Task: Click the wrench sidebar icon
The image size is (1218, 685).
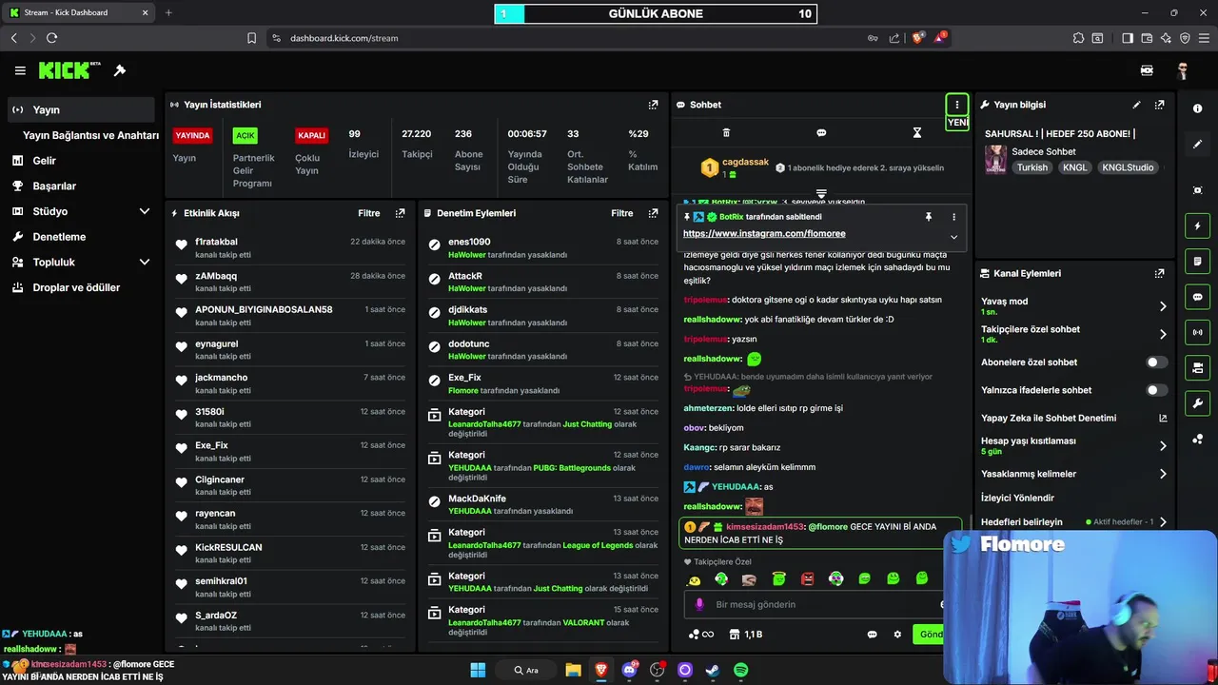Action: (x=1197, y=403)
